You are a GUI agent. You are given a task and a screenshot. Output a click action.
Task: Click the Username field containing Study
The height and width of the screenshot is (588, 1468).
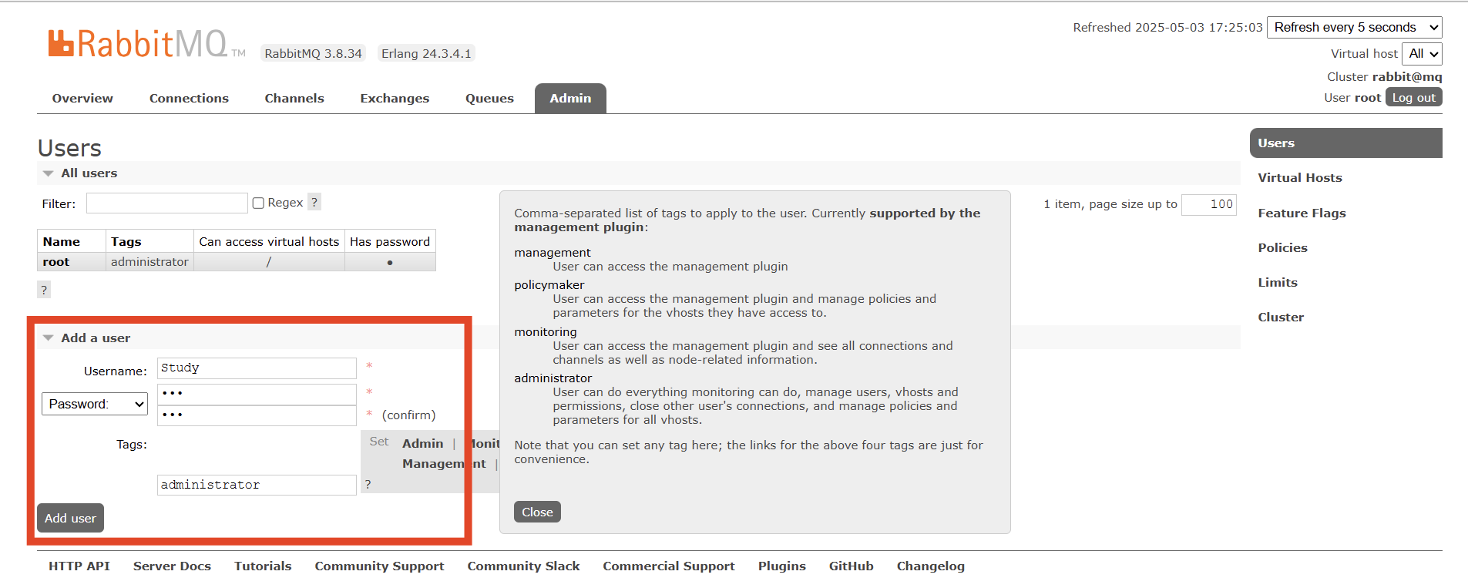point(257,368)
